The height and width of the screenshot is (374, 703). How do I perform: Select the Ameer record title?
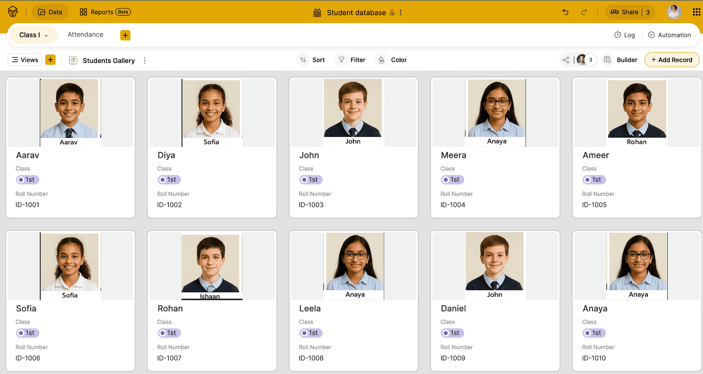click(x=595, y=155)
